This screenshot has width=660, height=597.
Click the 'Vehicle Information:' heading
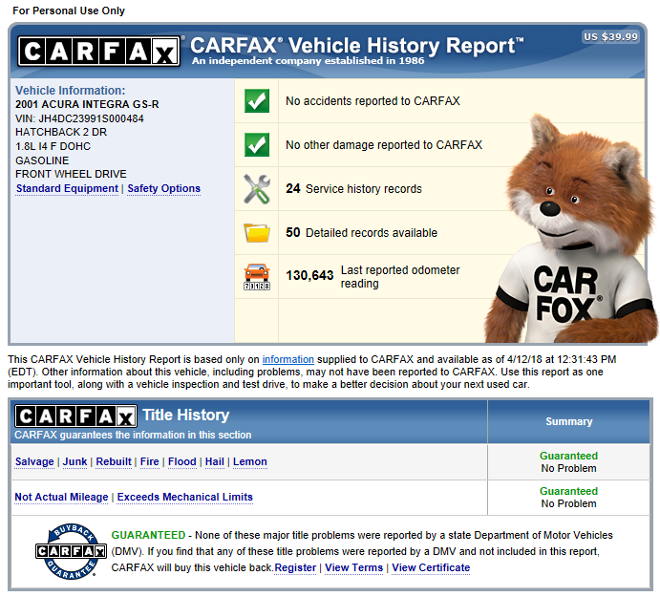[71, 91]
